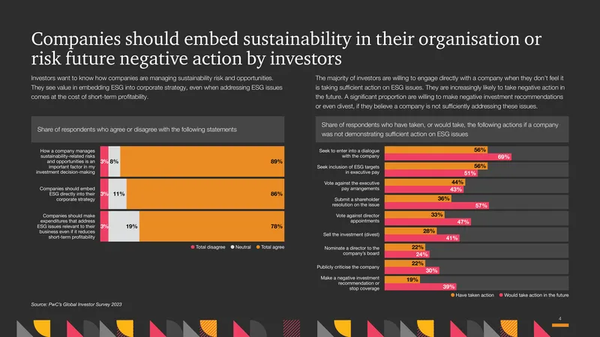Click the PwC Global Investor Survey source text

[x=76, y=305]
